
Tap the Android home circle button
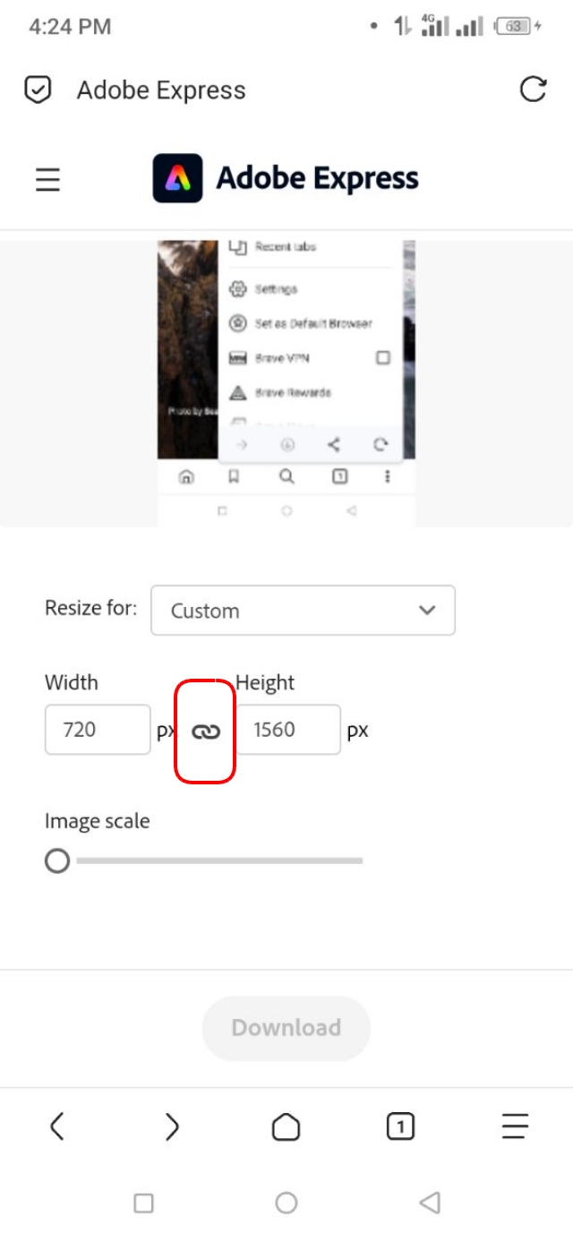286,1203
